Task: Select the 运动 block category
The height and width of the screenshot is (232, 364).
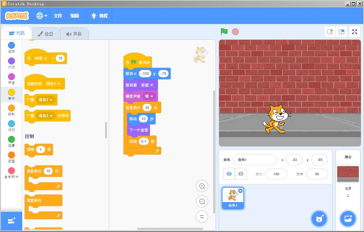Action: [11, 47]
